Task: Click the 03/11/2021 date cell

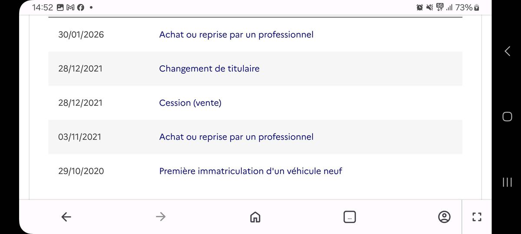Action: coord(80,137)
